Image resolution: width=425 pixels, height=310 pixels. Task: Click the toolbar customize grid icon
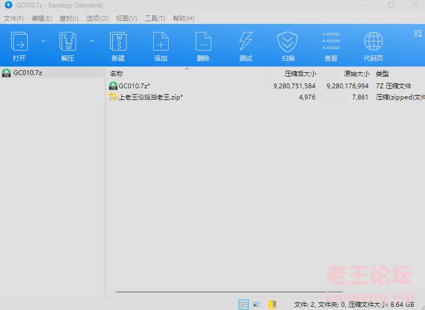[418, 33]
